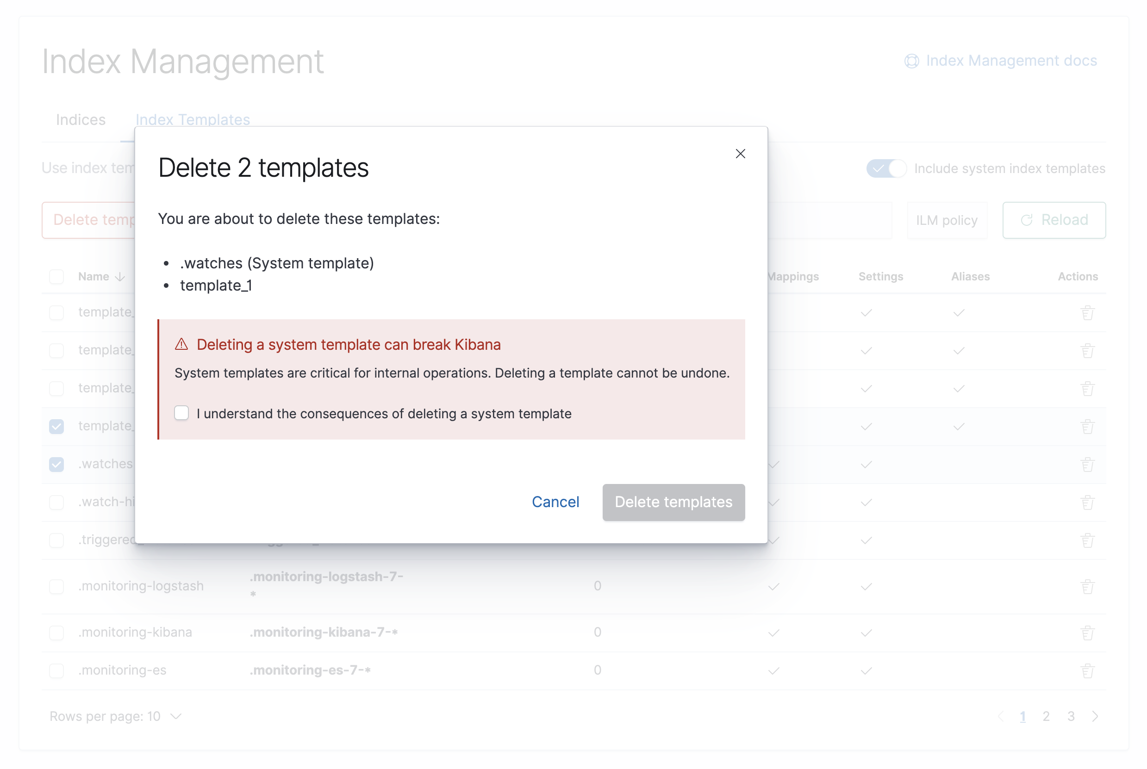
Task: Click trash icon in .monitoring-kibana row
Action: pyautogui.click(x=1087, y=633)
